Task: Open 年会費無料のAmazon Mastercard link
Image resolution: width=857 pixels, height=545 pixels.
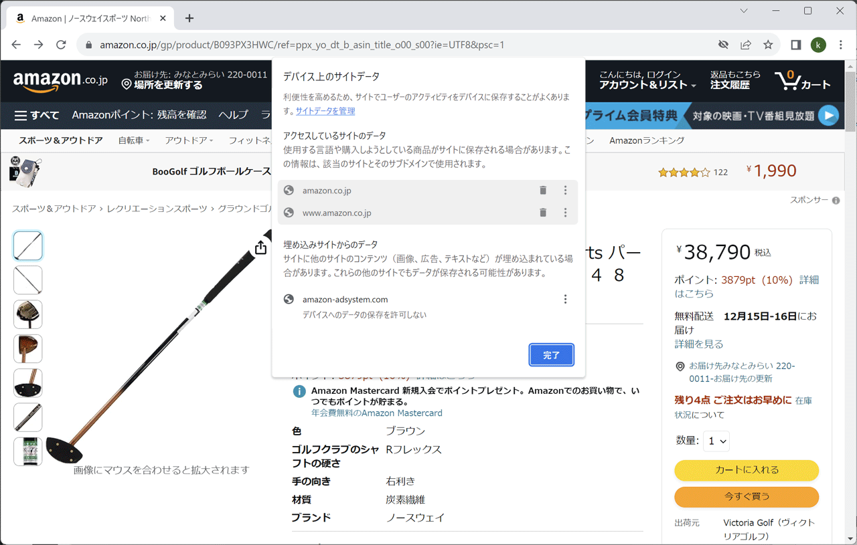Action: click(377, 413)
